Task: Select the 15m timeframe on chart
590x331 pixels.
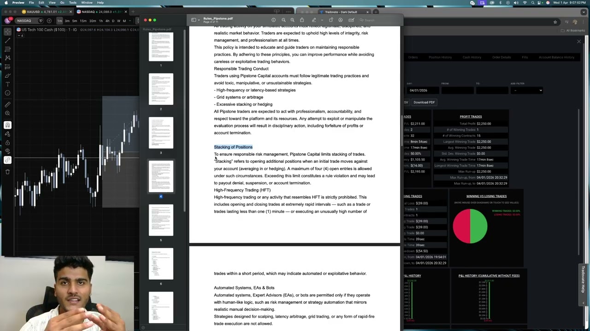Action: [x=83, y=21]
